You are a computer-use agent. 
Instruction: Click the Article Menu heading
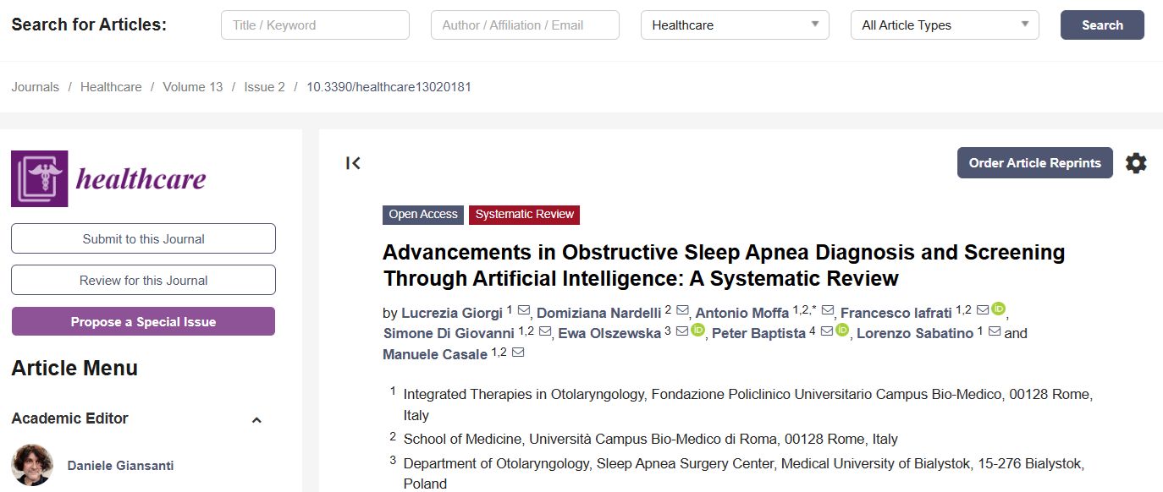point(74,368)
